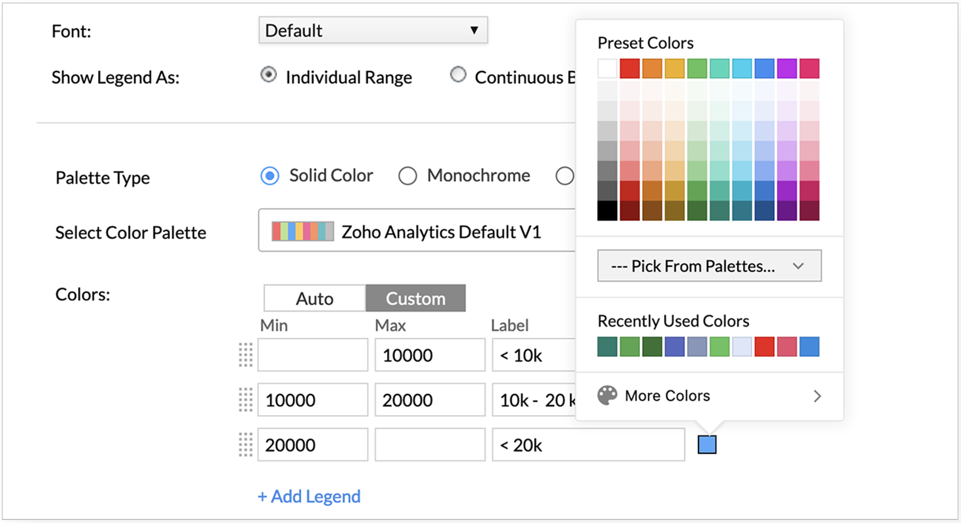Click drag handle of 10000-20000 row
The width and height of the screenshot is (961, 523).
245,400
